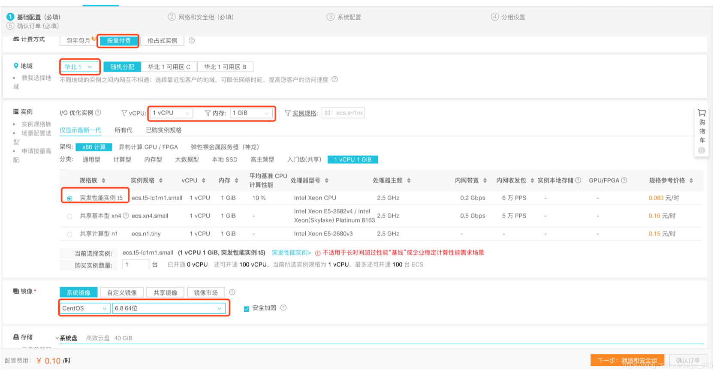Click the funnel filter icon before vCPU
717x373 pixels.
click(124, 113)
